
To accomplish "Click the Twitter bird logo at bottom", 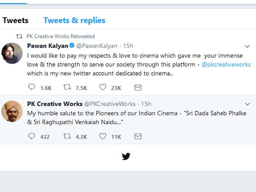I will click(x=126, y=156).
